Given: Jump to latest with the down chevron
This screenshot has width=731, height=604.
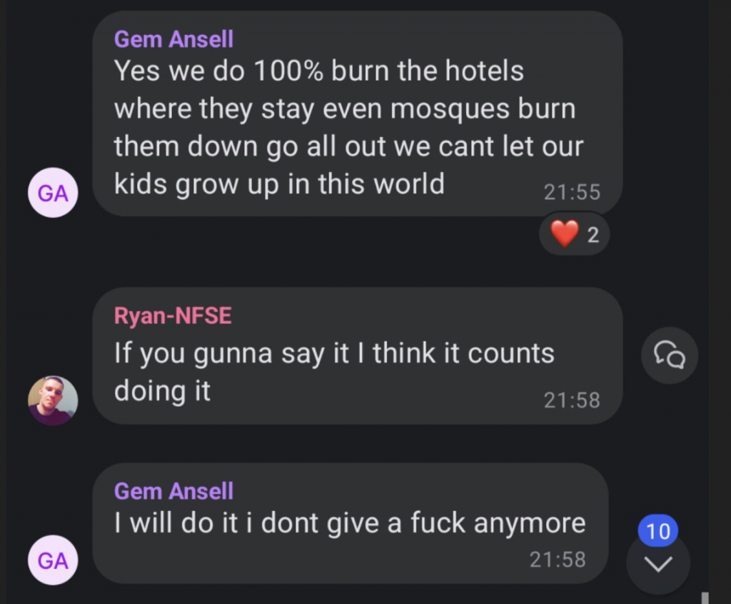Looking at the screenshot, I should click(658, 564).
